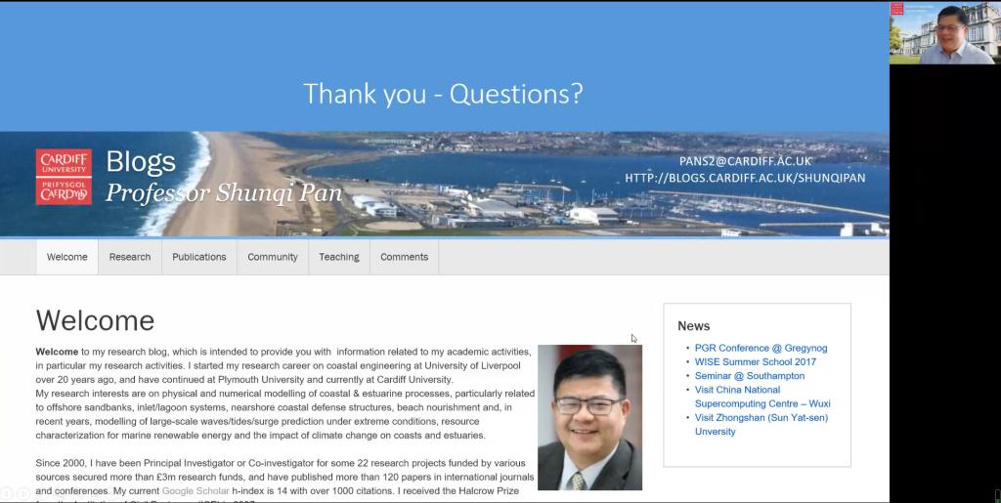
Task: Click next slide arrow at bottom left
Action: (23, 493)
